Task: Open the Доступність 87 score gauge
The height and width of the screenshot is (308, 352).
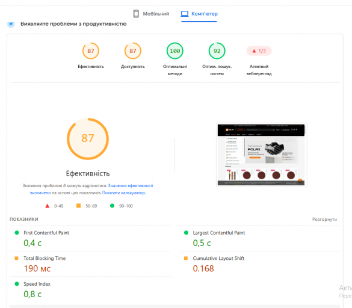Action: pyautogui.click(x=132, y=51)
